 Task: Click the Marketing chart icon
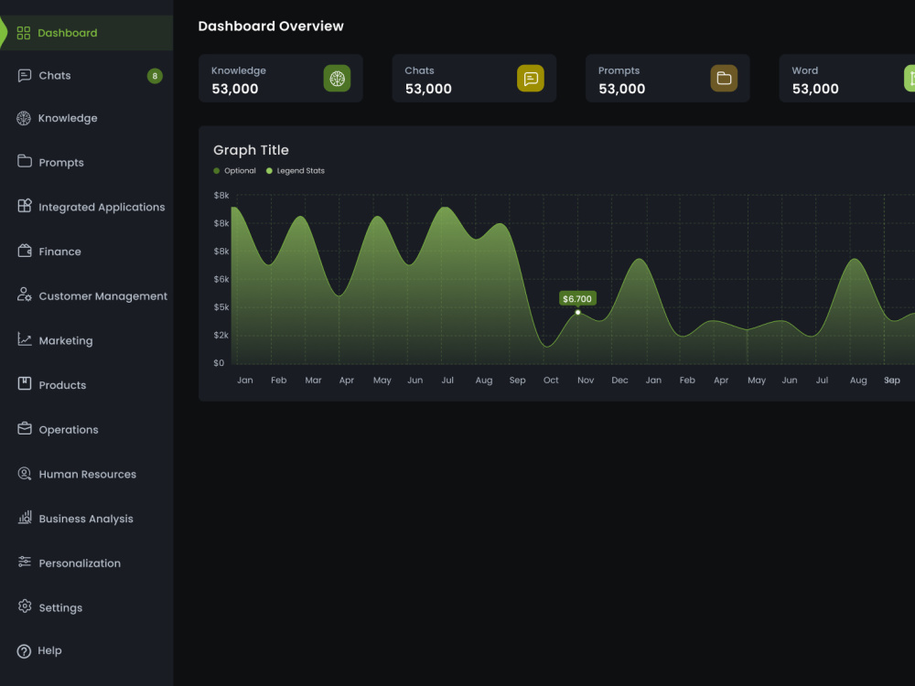pos(25,339)
